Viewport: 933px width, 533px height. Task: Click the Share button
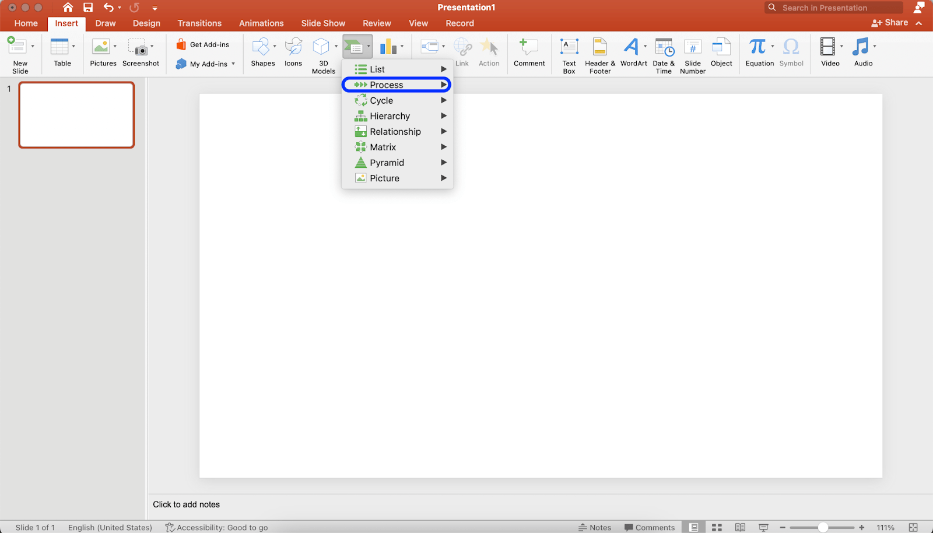tap(889, 23)
